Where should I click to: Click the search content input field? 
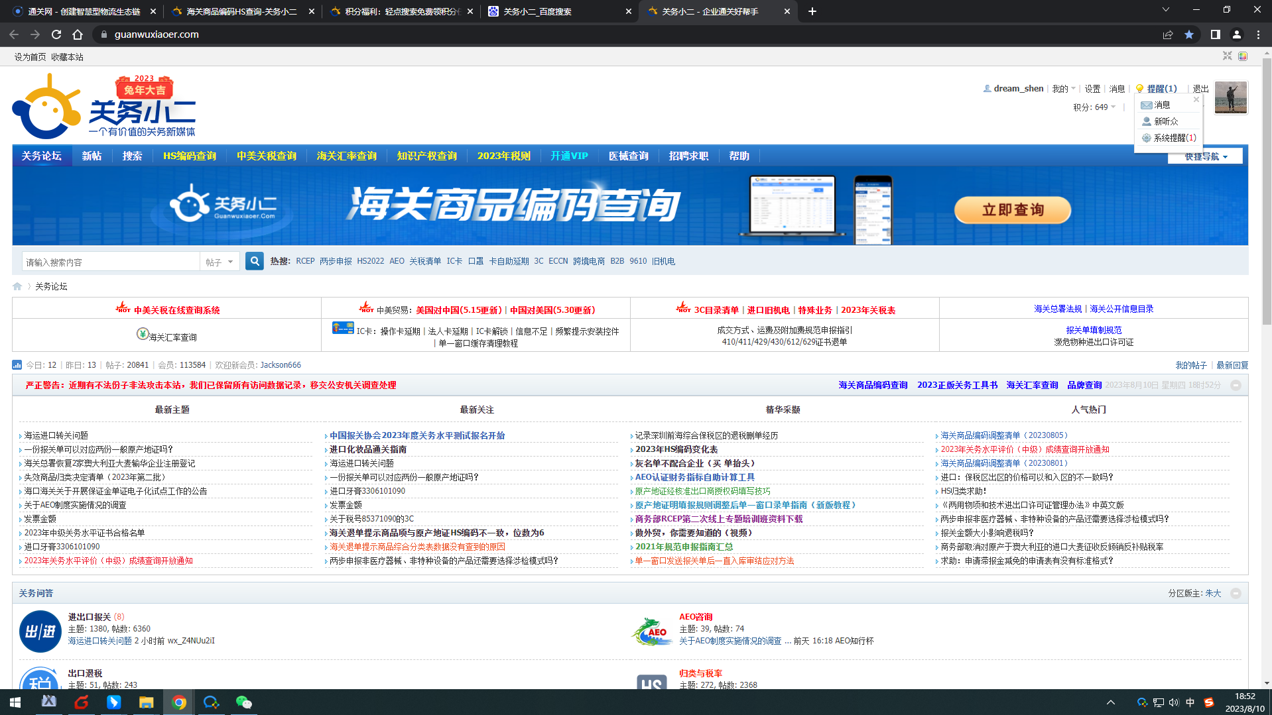pyautogui.click(x=111, y=262)
